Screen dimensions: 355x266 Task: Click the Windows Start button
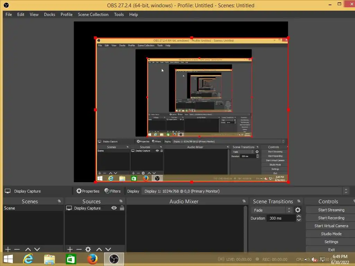8,259
